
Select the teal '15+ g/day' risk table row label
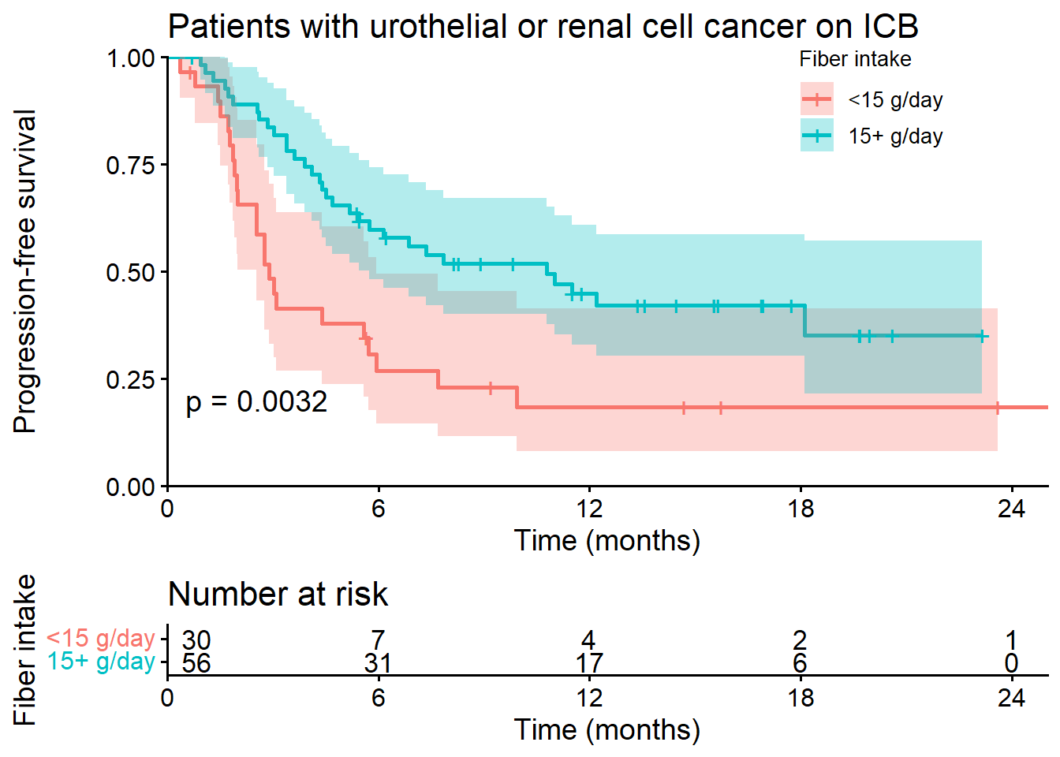100,661
